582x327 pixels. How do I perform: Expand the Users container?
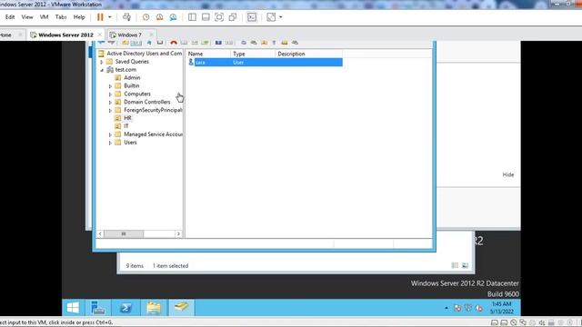[x=110, y=143]
